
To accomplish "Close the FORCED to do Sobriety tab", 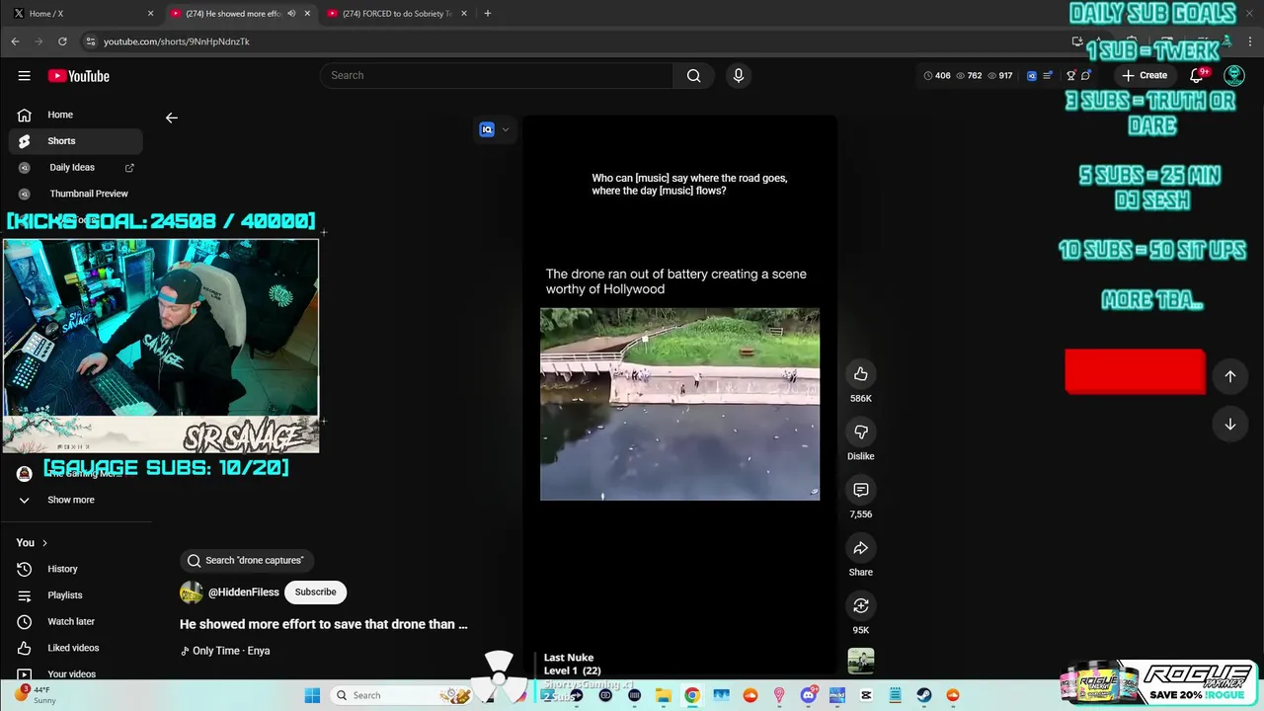I will click(466, 14).
